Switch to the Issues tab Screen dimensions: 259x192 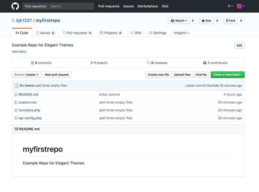coord(45,33)
